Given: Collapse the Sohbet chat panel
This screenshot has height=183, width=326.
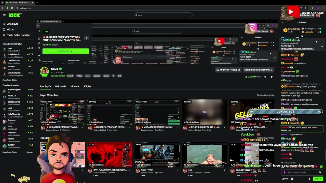Looking at the screenshot, I should (282, 22).
